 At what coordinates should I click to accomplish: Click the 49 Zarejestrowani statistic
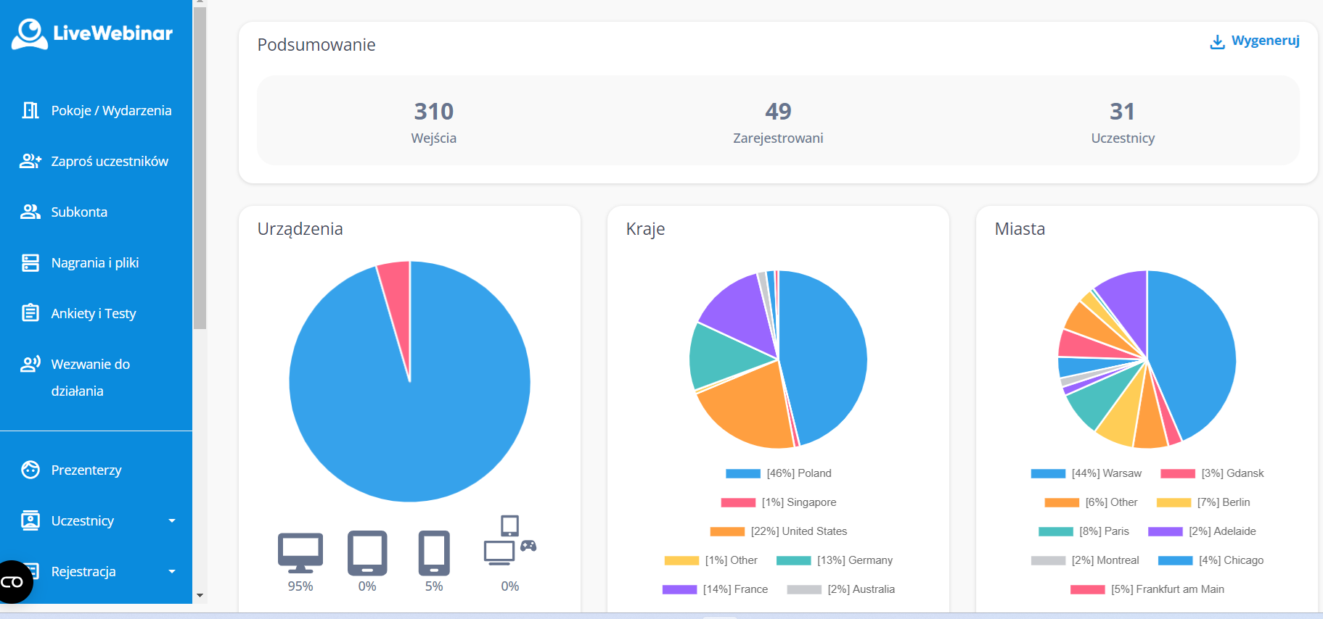point(778,121)
